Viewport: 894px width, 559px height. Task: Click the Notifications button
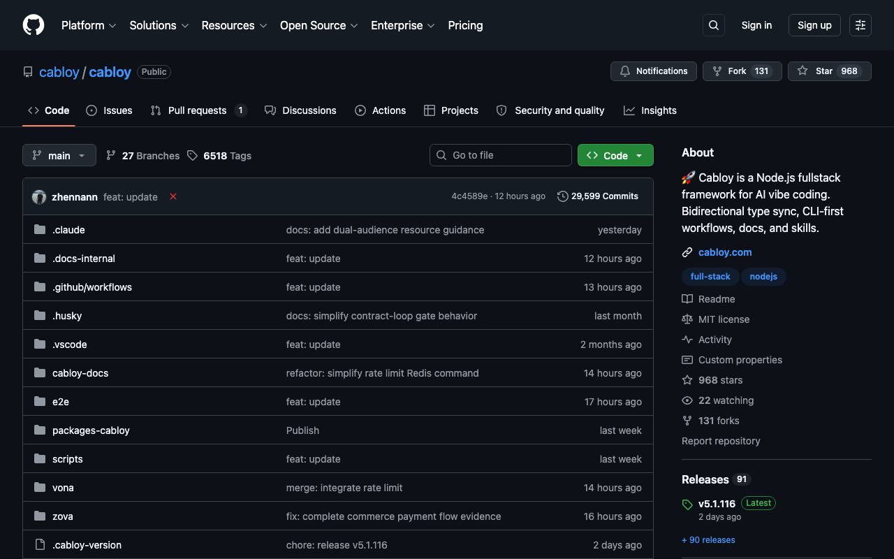[654, 71]
